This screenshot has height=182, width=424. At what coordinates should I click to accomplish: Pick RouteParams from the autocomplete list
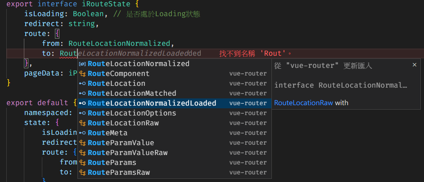[x=174, y=163]
